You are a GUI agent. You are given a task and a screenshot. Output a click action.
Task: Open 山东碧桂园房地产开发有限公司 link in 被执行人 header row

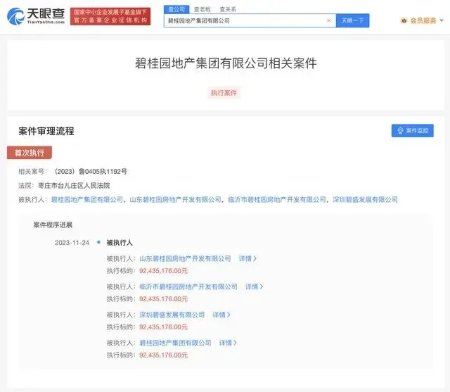(175, 200)
